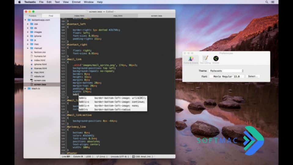
Task: Open the Edit menu
Action: [49, 2]
